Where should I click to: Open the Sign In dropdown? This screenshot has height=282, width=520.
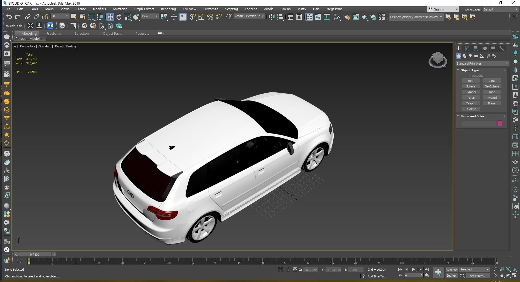443,9
